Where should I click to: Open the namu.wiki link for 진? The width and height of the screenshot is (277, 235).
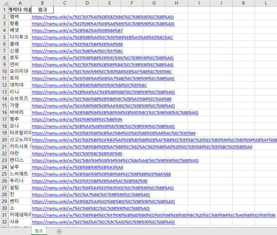pyautogui.click(x=91, y=195)
